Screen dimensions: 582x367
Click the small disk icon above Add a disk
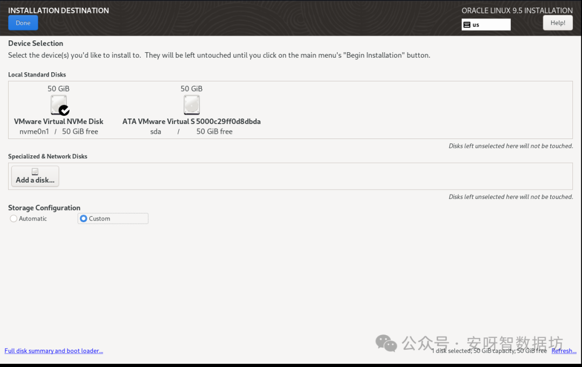tap(35, 171)
